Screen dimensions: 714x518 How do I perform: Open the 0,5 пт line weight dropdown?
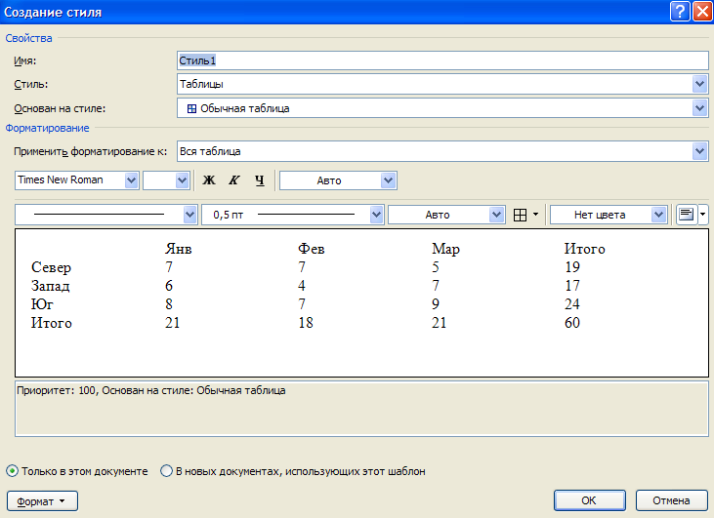pyautogui.click(x=378, y=215)
